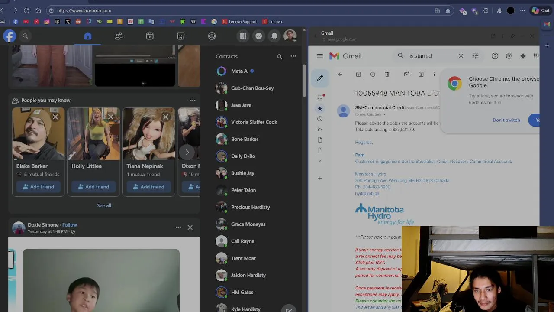The image size is (554, 312).
Task: Open Facebook notifications bell
Action: 274,36
